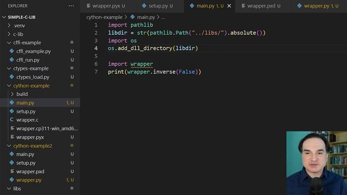Click 'import os' on line 3
Screen dimensions: 347x195
(123, 41)
